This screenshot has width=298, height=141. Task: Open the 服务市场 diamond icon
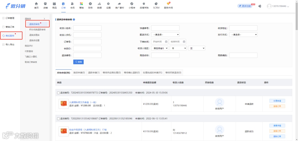[x=168, y=4]
